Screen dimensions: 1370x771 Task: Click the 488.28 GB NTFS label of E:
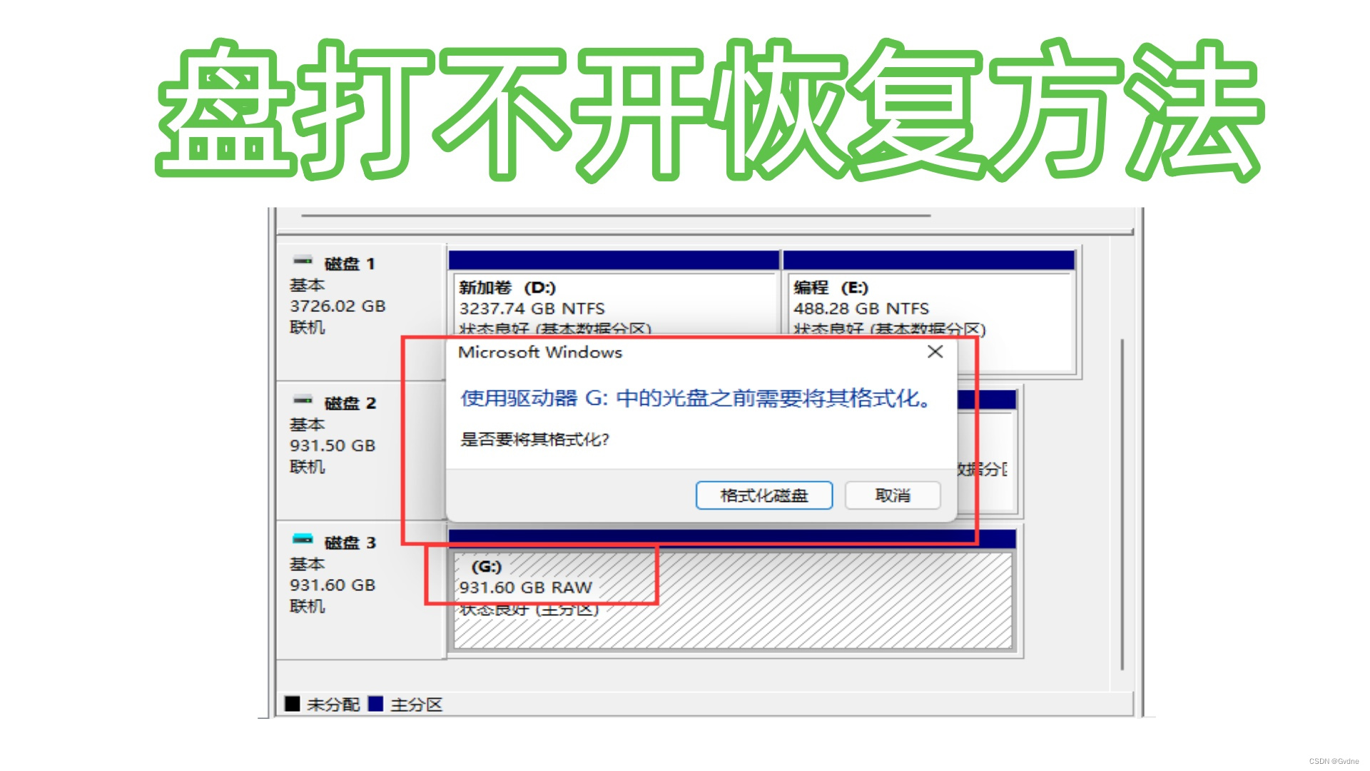pyautogui.click(x=861, y=308)
